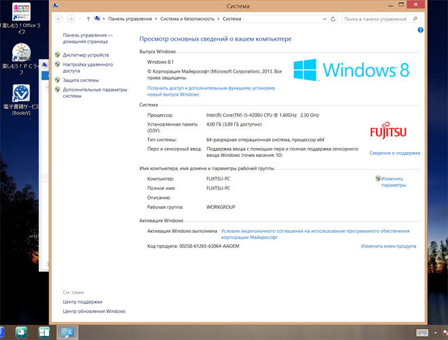This screenshot has height=340, width=448.
Task: Go forward using the navigation arrow
Action: pos(71,19)
